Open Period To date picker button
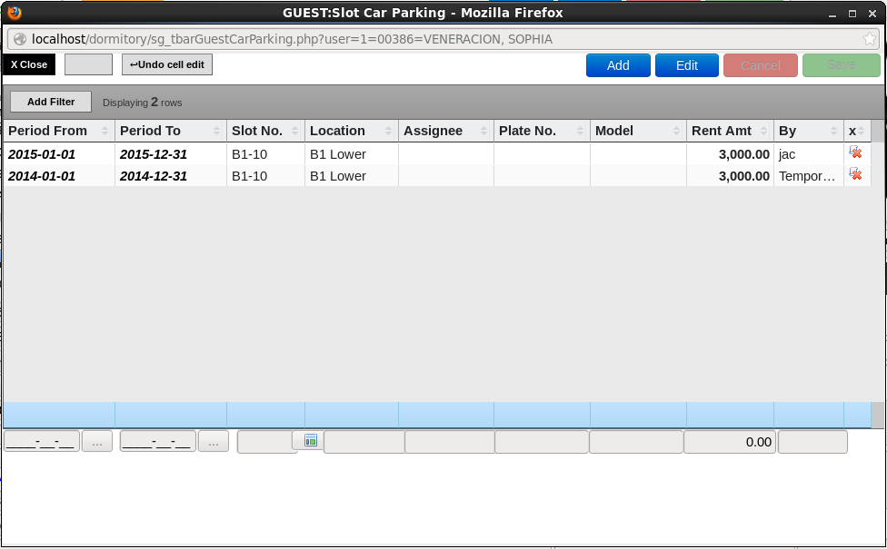The height and width of the screenshot is (549, 887). (x=214, y=442)
